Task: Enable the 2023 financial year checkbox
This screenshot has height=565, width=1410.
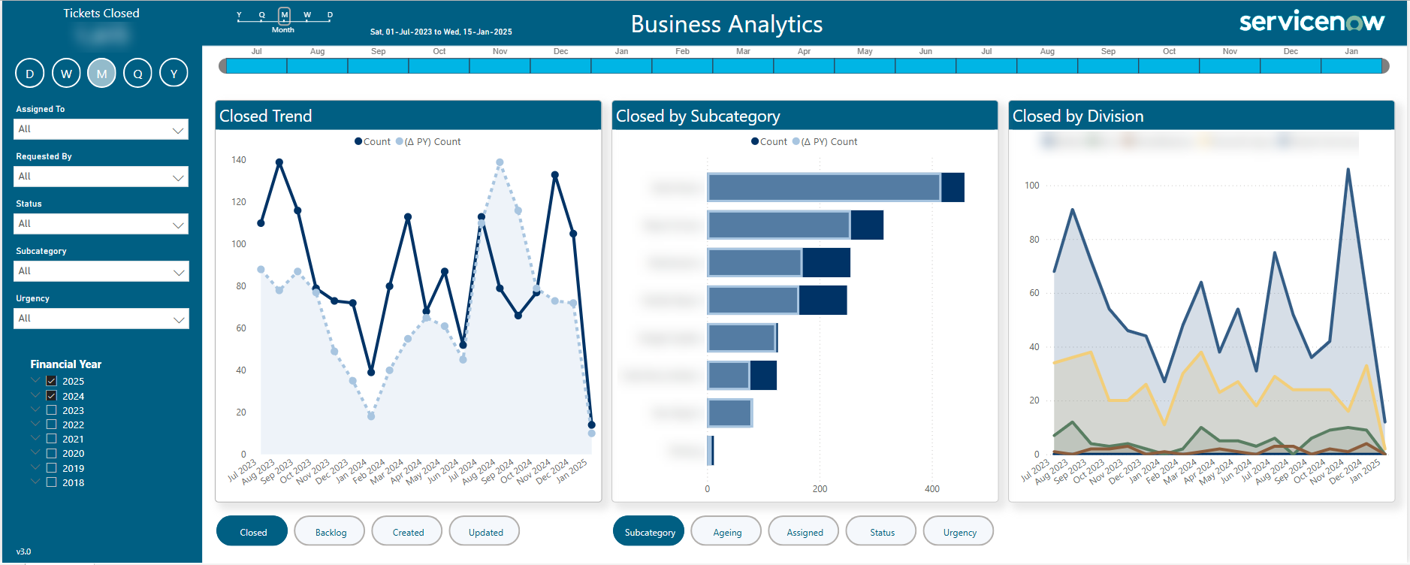Action: coord(52,410)
